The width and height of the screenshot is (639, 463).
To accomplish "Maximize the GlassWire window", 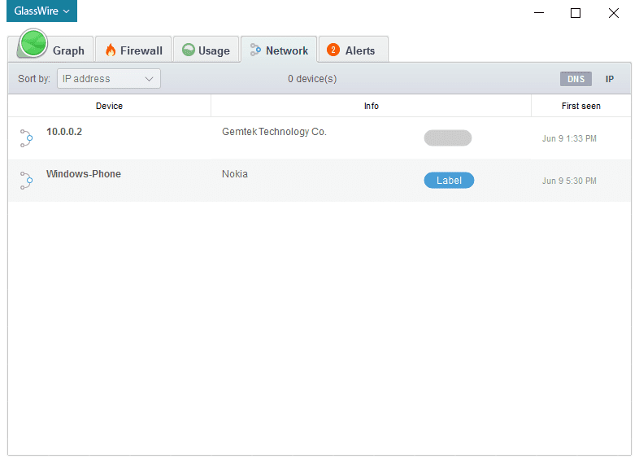I will coord(576,13).
